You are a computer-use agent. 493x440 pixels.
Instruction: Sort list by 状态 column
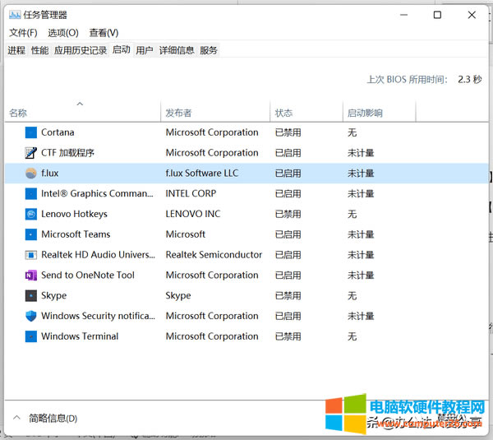click(283, 113)
